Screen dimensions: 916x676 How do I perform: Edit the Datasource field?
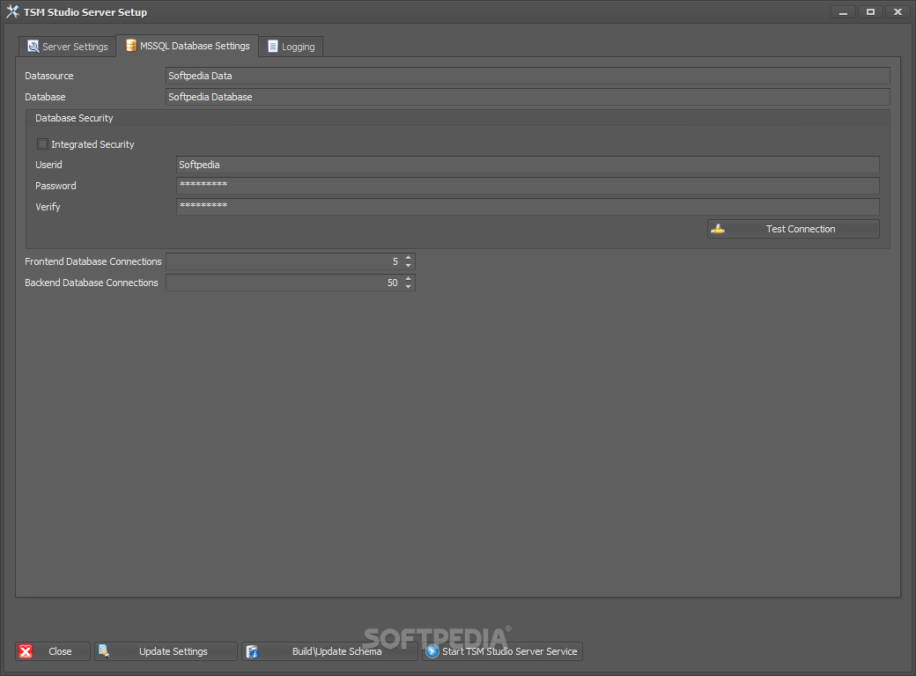coord(528,76)
